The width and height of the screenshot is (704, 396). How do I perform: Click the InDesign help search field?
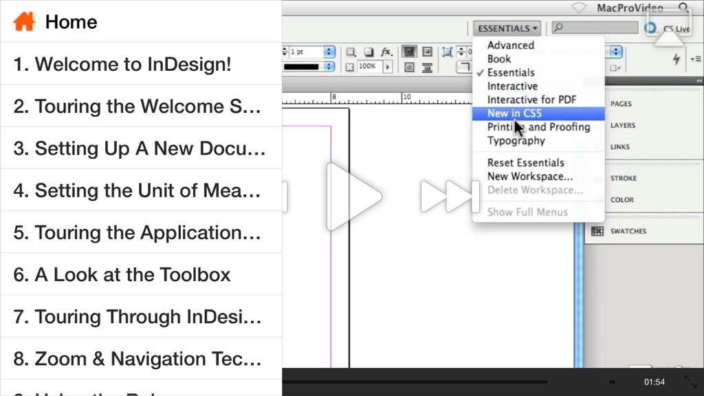coord(595,27)
